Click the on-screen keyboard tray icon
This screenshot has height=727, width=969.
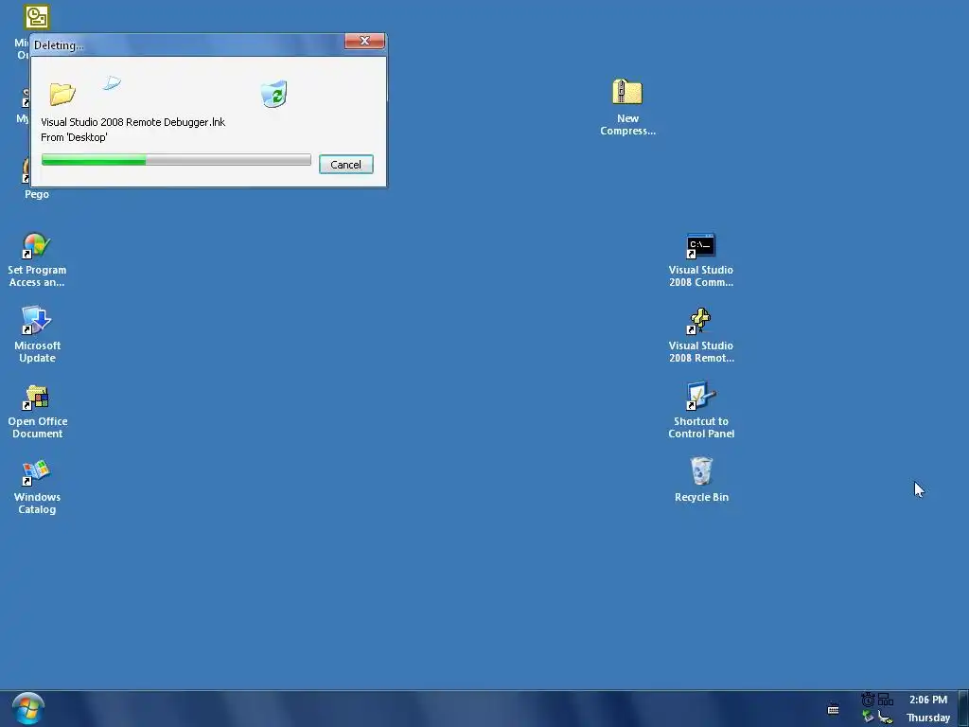point(833,709)
